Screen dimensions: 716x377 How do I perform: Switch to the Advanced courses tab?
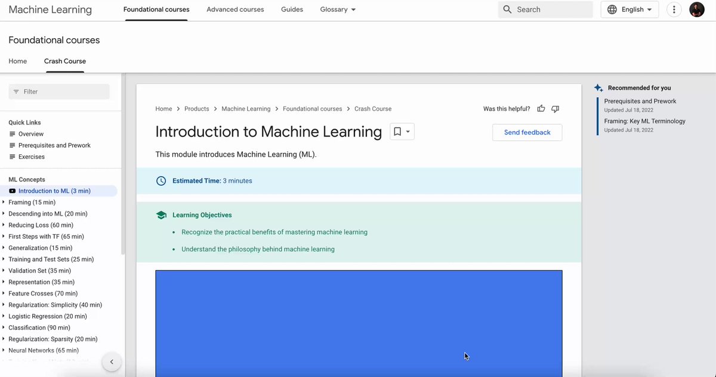(235, 10)
